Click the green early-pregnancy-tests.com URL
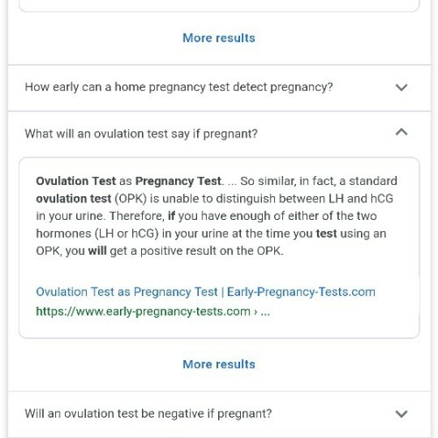Screen dimensions: 438x438 143,312
